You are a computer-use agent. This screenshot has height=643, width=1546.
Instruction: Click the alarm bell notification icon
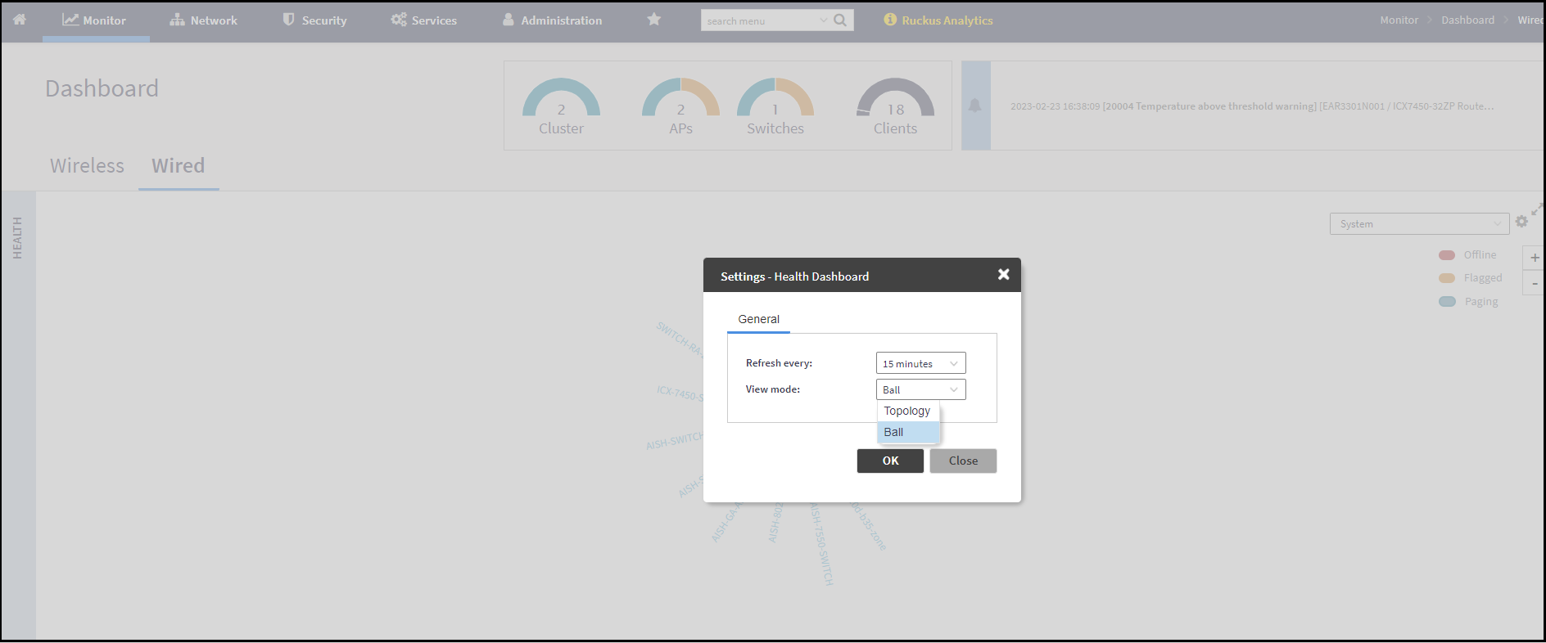(974, 106)
